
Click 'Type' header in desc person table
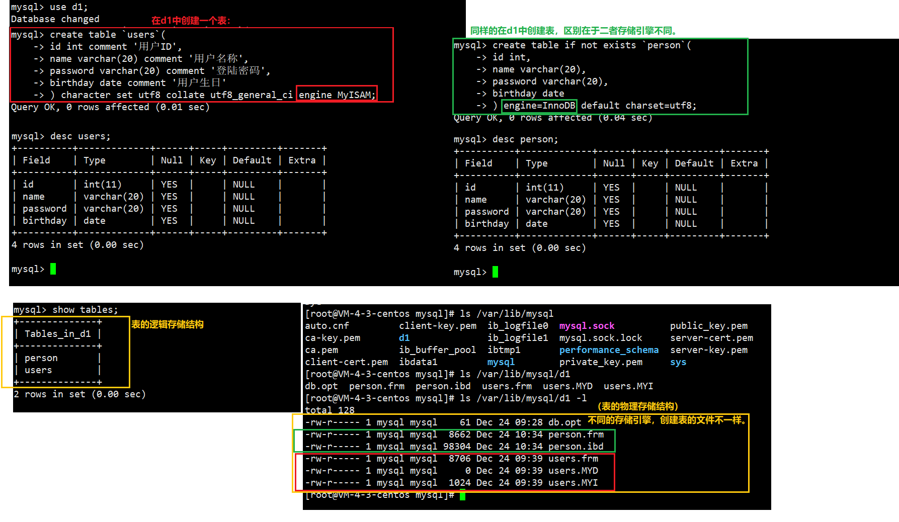point(537,163)
